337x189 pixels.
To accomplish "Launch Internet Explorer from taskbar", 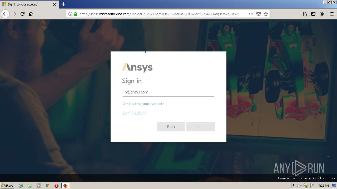I will coord(21,186).
